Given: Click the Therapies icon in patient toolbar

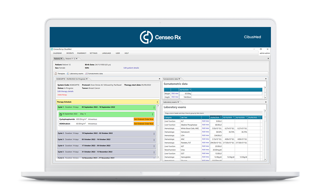Looking at the screenshot, I should point(56,73).
